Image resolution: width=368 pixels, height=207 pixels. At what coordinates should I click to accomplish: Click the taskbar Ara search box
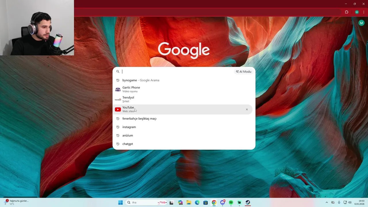(x=146, y=202)
